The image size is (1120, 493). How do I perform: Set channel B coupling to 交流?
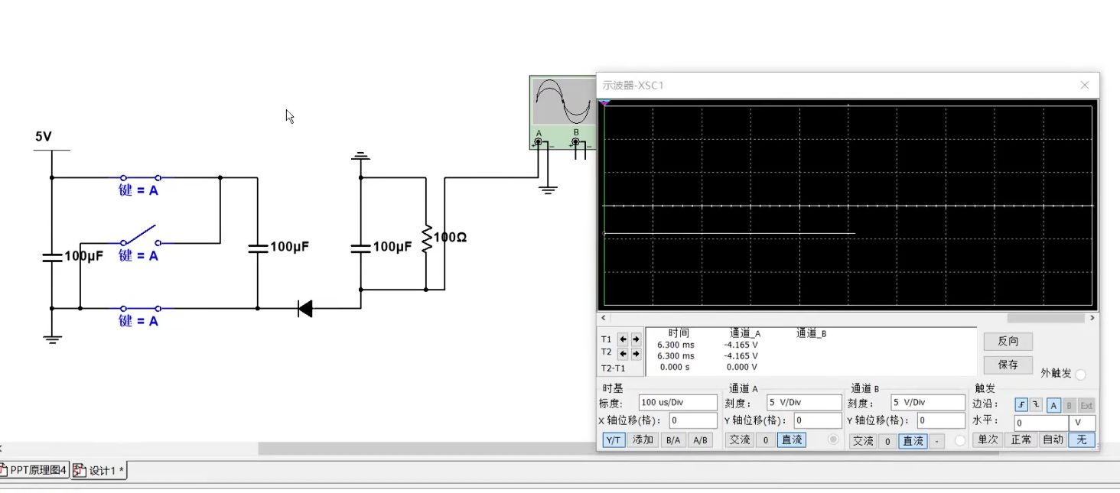[863, 441]
